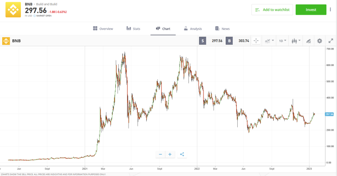Screen dimensions: 337x176
Task: Zoom out with the minus button
Action: 161,154
